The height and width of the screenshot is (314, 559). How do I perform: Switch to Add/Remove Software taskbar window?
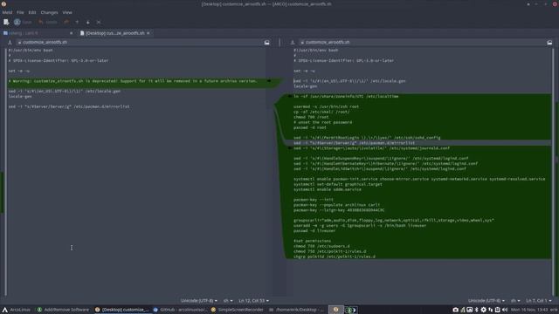pyautogui.click(x=63, y=310)
